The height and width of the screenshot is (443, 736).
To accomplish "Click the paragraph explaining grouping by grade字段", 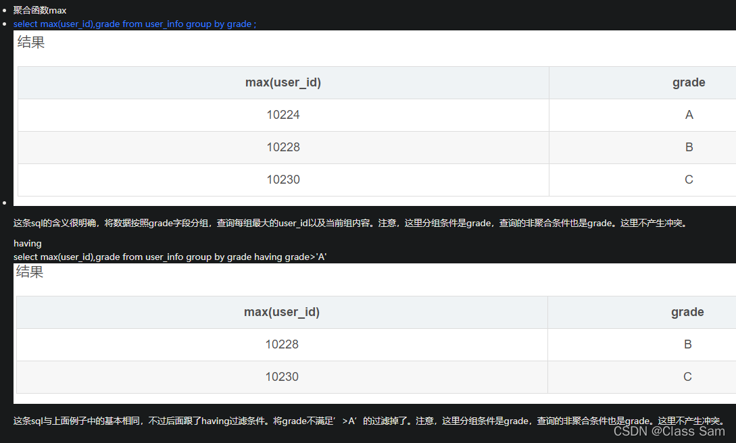I will (x=351, y=223).
